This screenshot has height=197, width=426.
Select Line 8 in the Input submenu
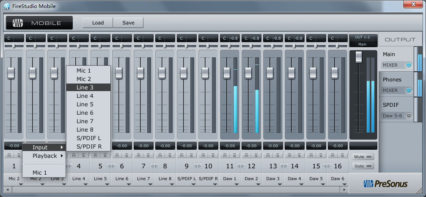[x=88, y=130]
